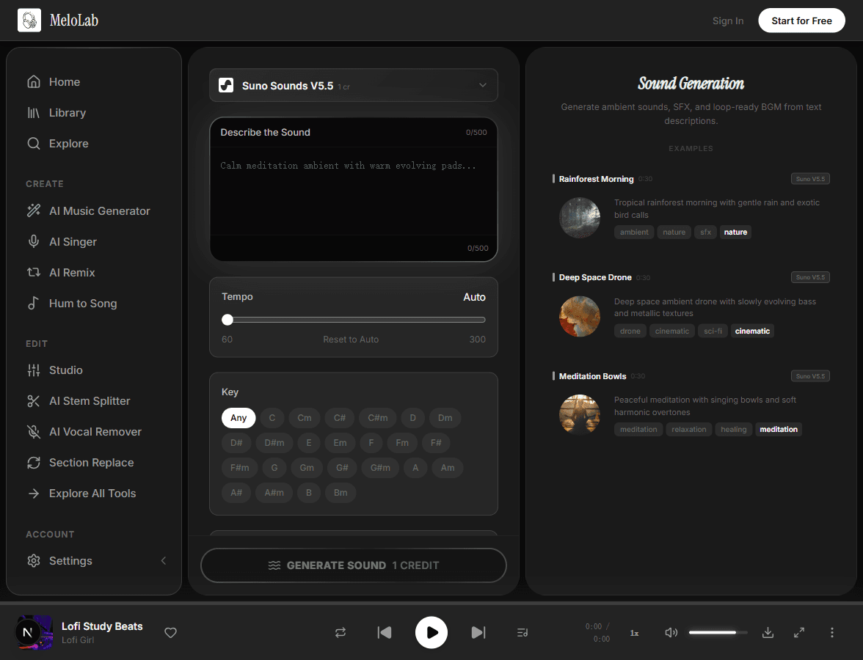The image size is (863, 660).
Task: Like the current track with heart icon
Action: pos(170,632)
